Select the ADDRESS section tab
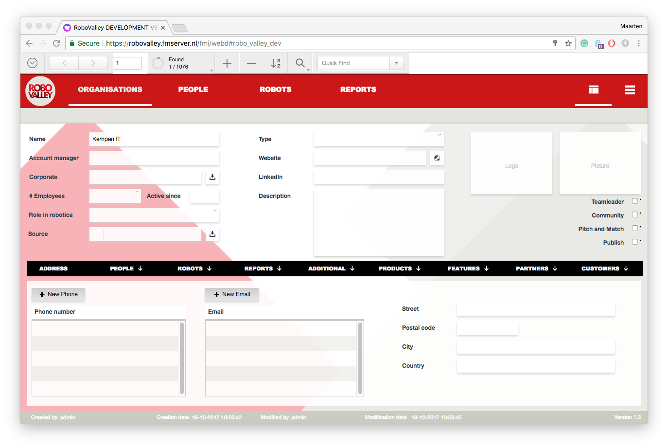Viewport: 668px width, 448px height. click(53, 269)
